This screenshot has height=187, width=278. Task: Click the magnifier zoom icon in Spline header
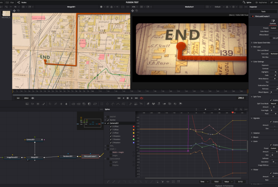[x=241, y=109]
